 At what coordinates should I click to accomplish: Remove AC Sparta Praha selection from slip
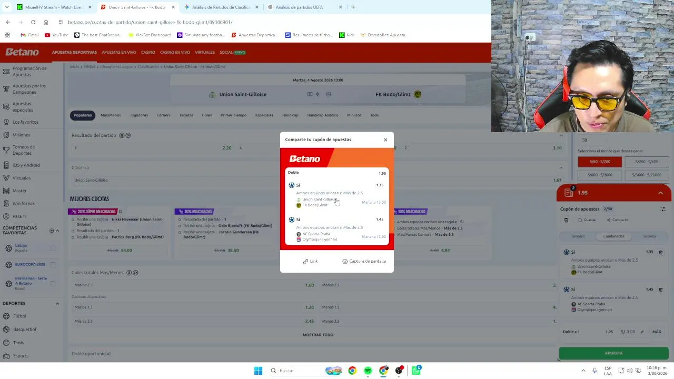[661, 290]
